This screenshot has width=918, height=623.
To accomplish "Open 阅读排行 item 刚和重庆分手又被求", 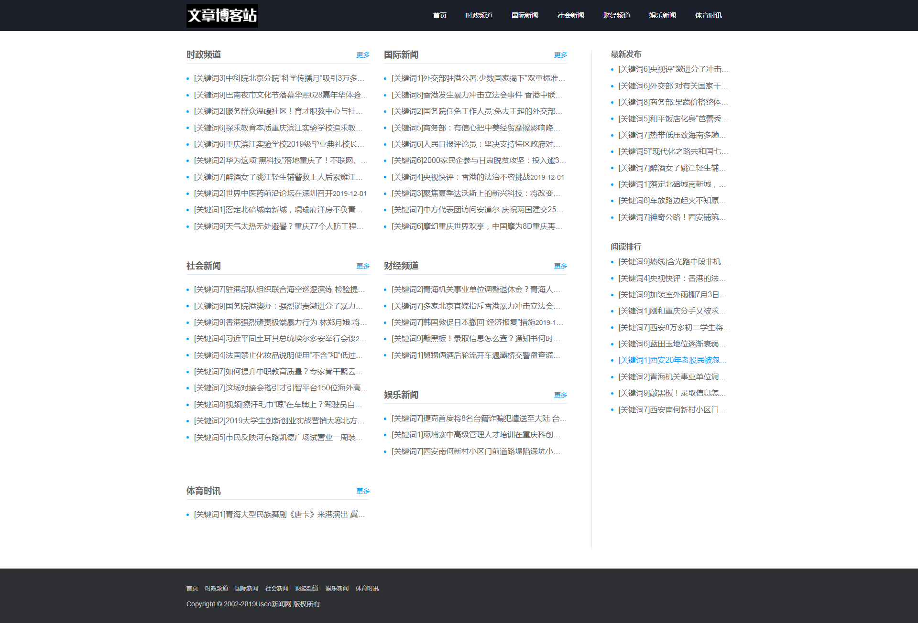I will [x=672, y=311].
